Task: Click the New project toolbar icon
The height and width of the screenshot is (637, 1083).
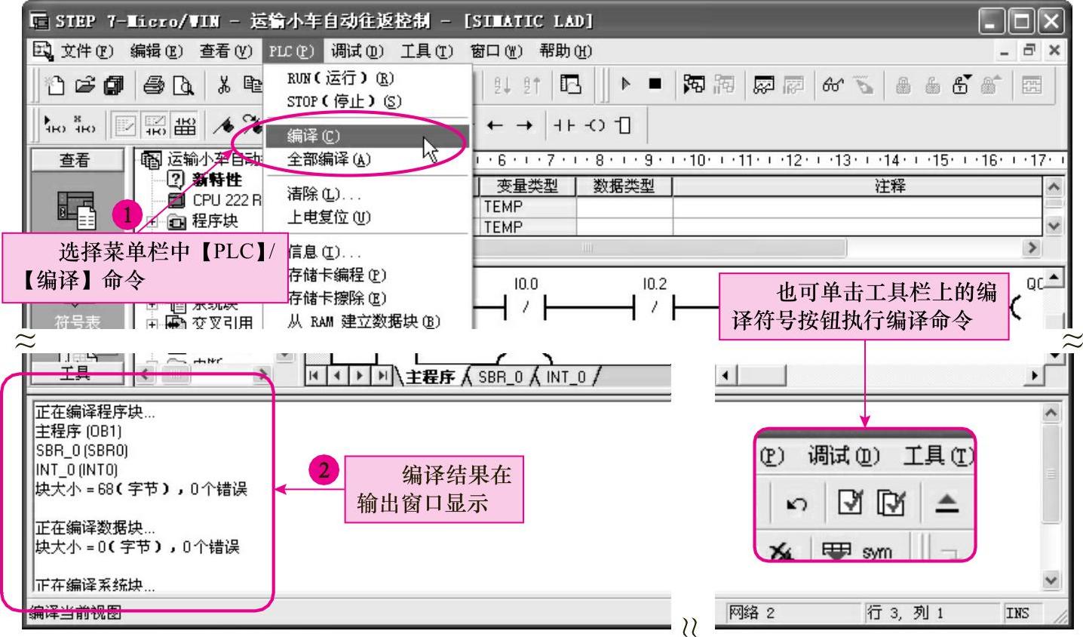Action: [x=55, y=85]
